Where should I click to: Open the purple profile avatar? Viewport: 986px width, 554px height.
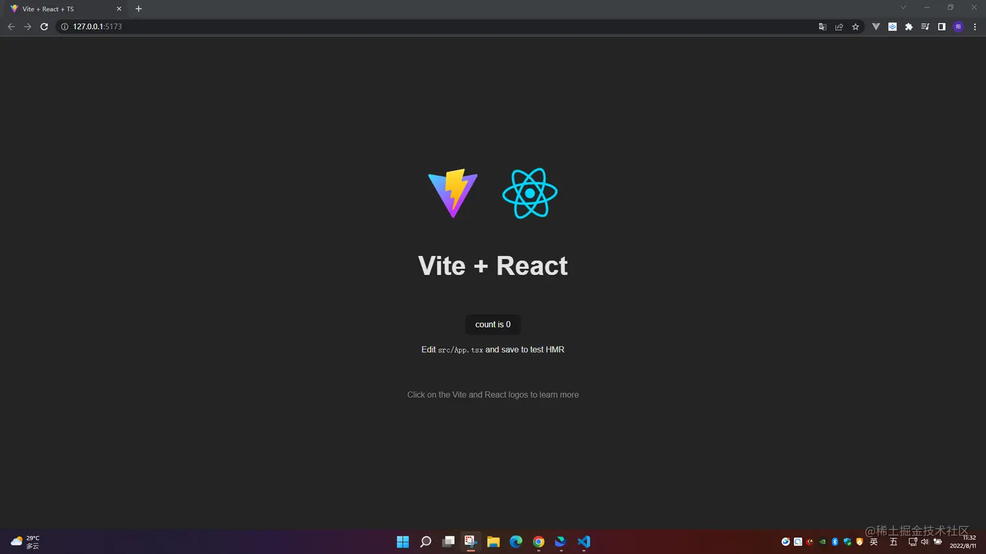958,27
